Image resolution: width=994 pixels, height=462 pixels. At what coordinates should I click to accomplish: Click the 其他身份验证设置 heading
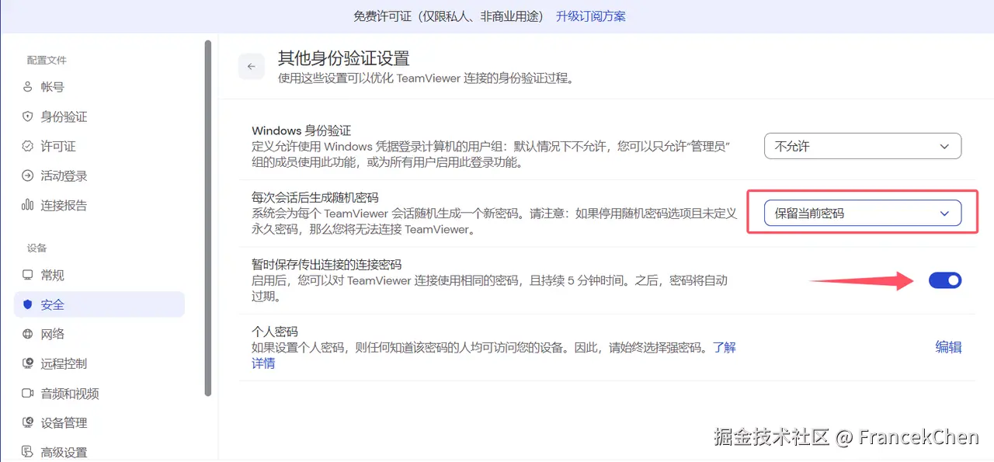(x=344, y=58)
